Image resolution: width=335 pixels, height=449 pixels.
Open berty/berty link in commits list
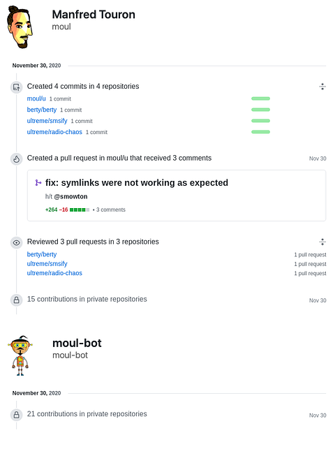42,110
